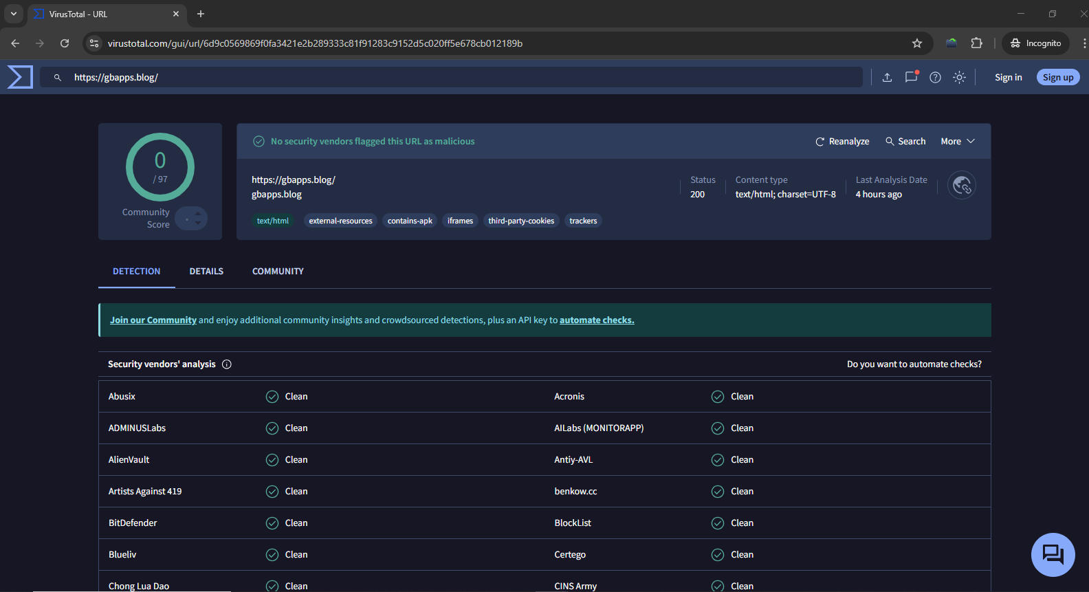Click the browser address bar URL

tap(315, 43)
